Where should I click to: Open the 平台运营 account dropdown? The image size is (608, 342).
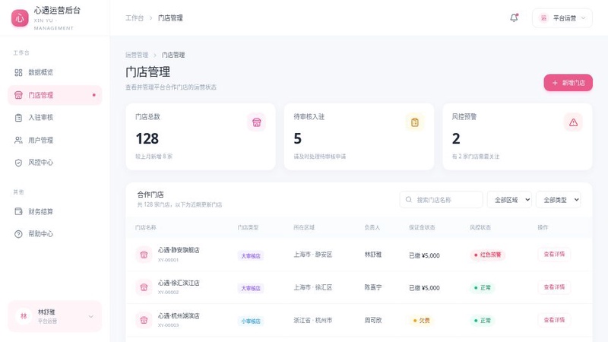click(x=562, y=17)
